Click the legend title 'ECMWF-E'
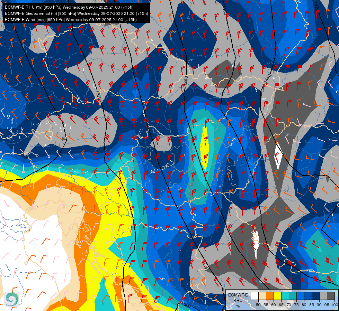The height and width of the screenshot is (311, 339). point(238,295)
